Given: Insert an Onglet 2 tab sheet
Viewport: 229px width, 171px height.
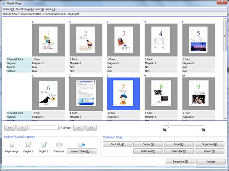Looking at the screenshot, I should coord(44,145).
